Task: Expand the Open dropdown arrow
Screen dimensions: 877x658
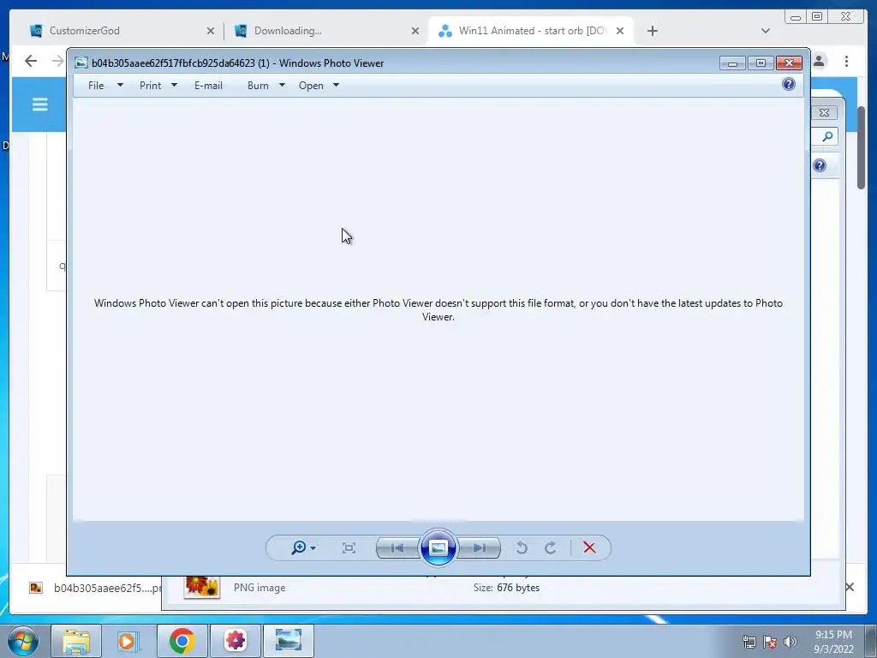Action: point(336,86)
